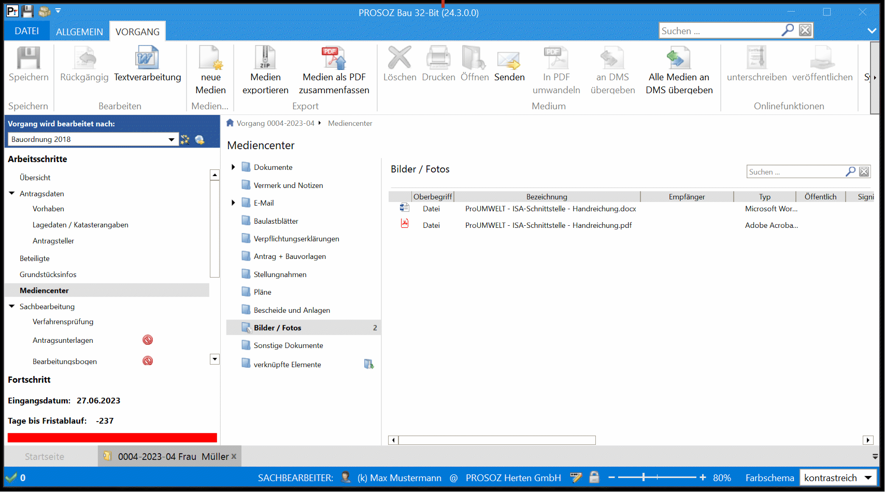Add new media with neue Medien
Screen dimensions: 885x492
(x=211, y=70)
